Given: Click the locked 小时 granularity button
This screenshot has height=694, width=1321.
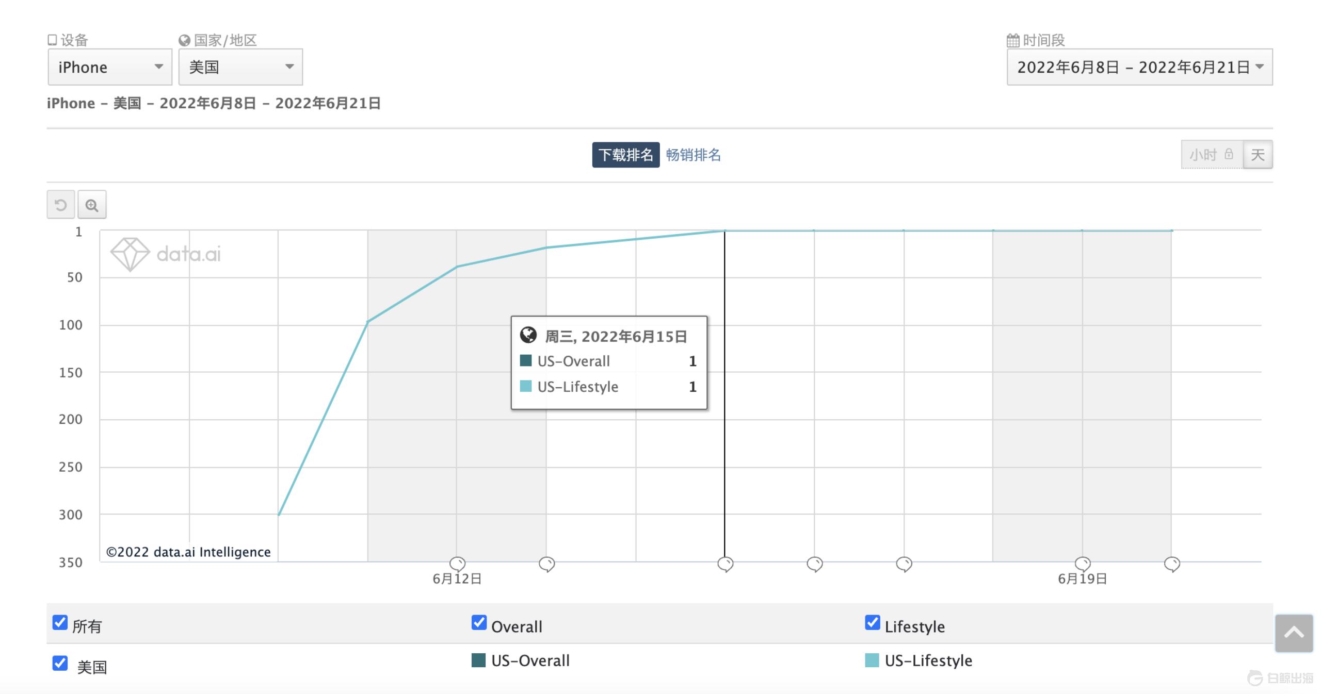Looking at the screenshot, I should [x=1211, y=155].
